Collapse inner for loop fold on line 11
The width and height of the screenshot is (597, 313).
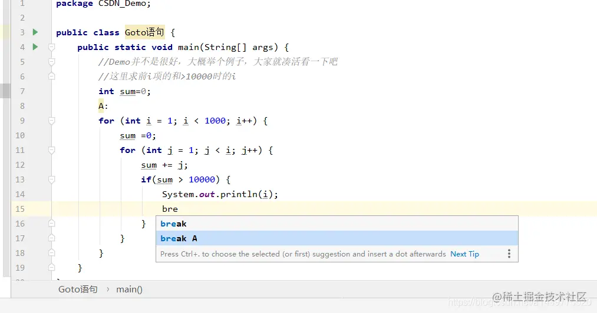coord(51,150)
